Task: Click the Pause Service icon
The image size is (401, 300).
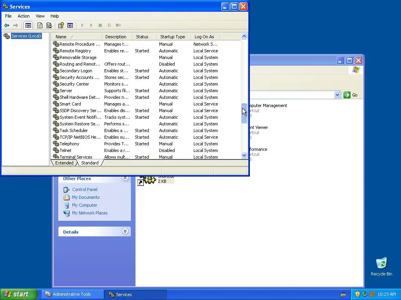Action: (x=109, y=25)
